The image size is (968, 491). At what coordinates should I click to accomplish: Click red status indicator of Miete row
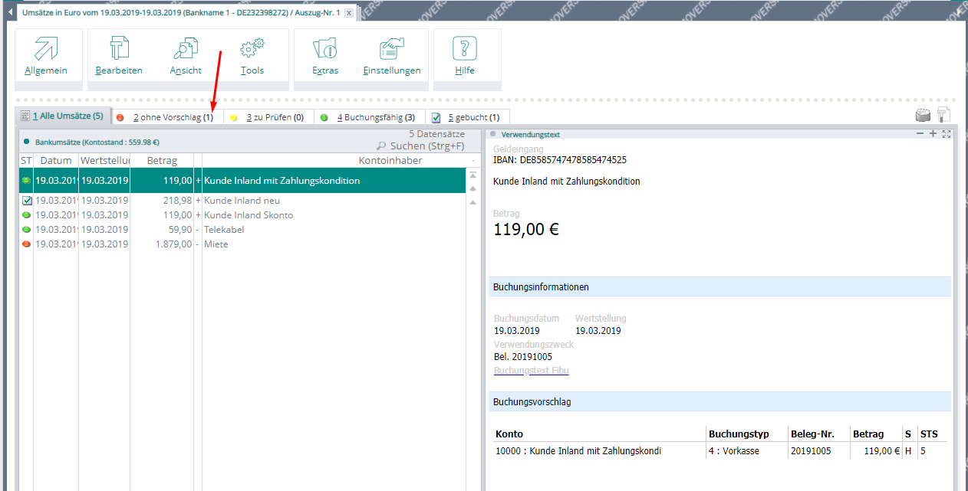[x=27, y=244]
